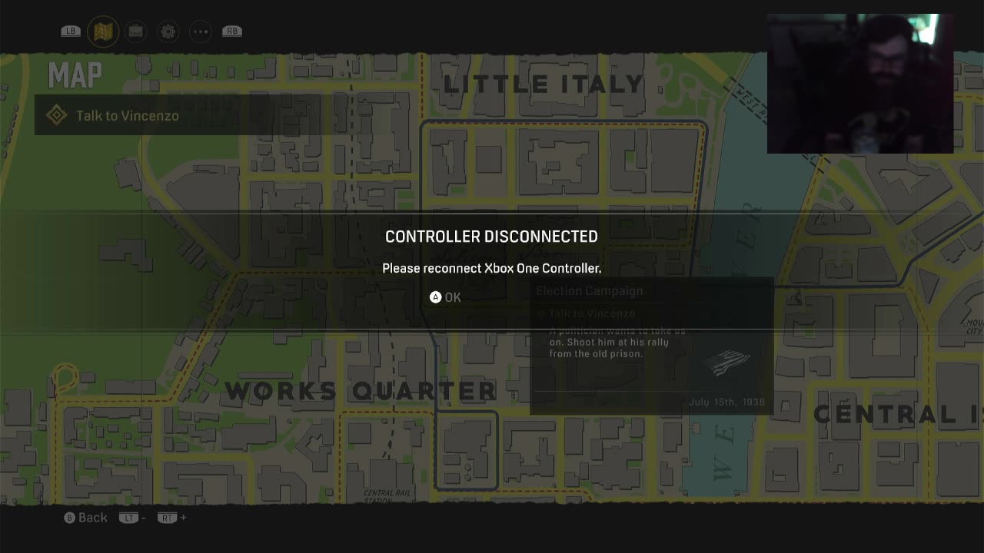Click the Works Quarter district label
Screen dimensions: 984x553
[x=361, y=390]
